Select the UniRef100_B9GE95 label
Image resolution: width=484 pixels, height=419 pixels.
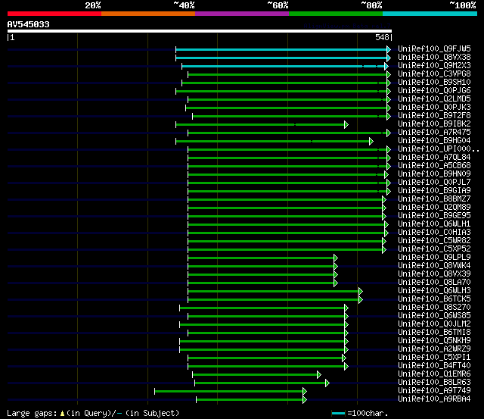pos(434,215)
